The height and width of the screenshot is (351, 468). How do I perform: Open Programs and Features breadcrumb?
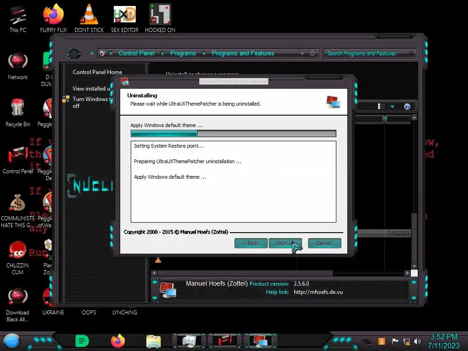pyautogui.click(x=243, y=53)
